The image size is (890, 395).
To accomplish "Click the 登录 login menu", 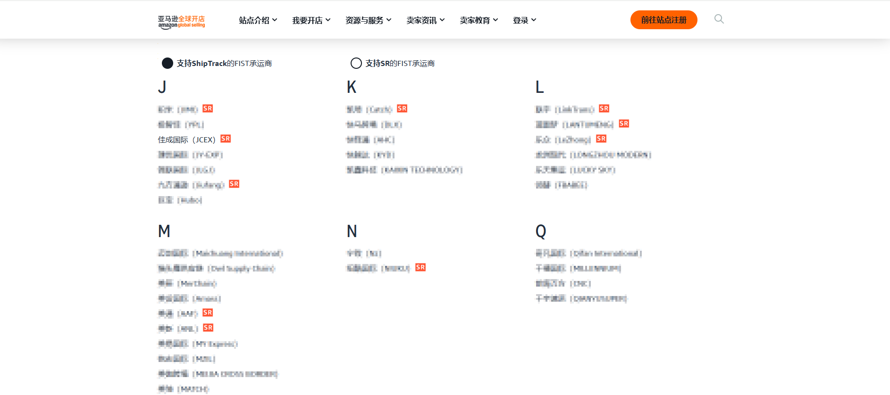I will click(524, 20).
